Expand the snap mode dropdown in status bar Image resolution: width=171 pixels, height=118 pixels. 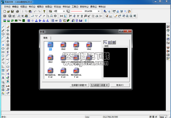click(166, 117)
